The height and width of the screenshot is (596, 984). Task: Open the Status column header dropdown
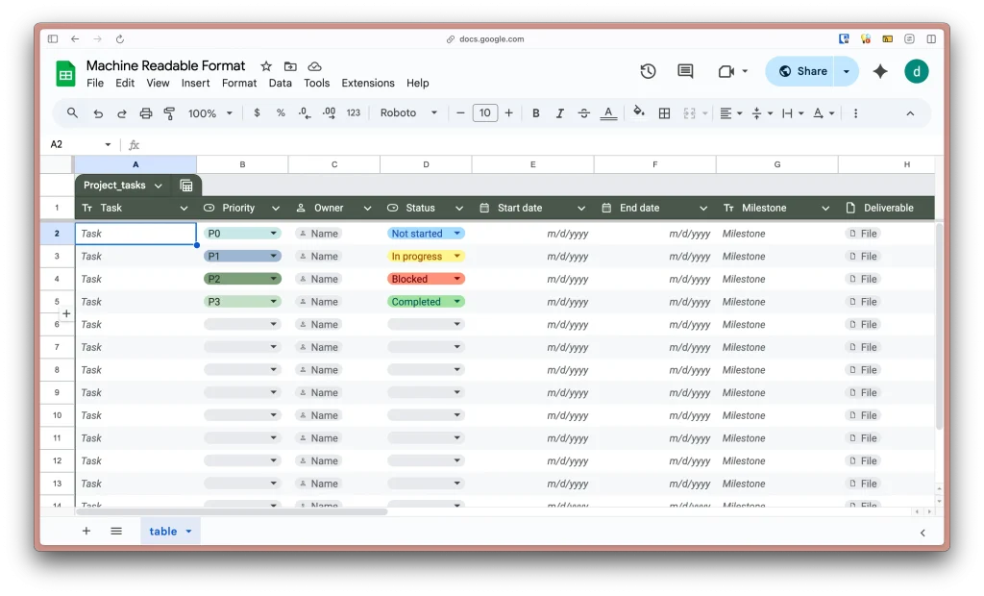click(458, 208)
